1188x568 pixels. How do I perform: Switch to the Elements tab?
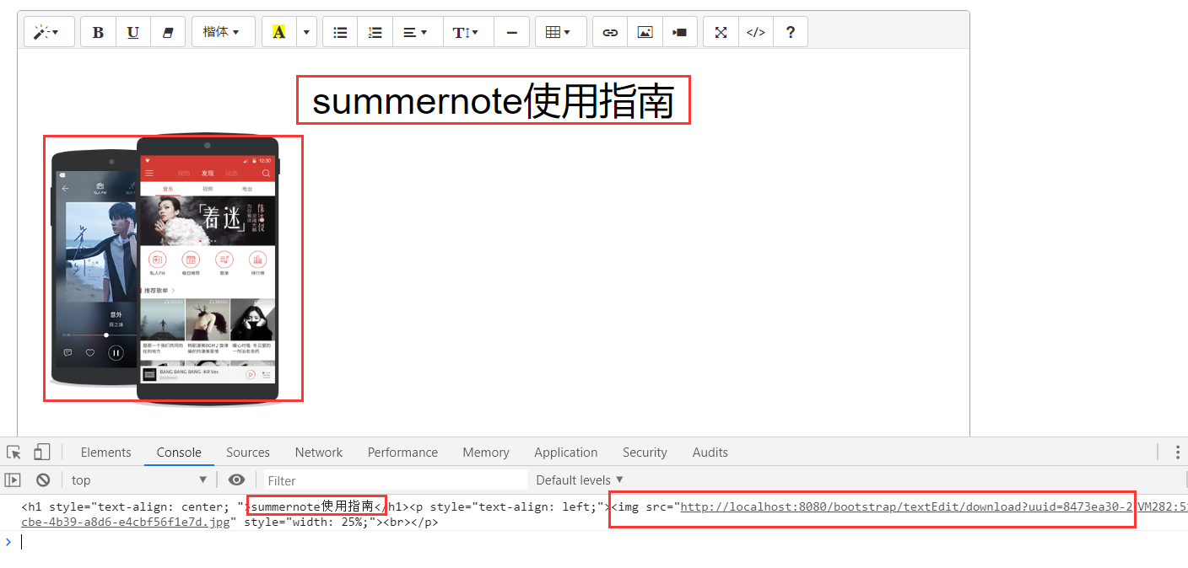pos(105,452)
